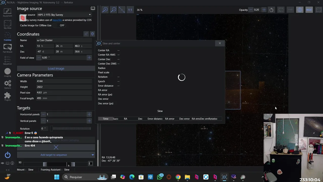323x182 pixels.
Task: Toggle constellation lines icon
Action: coord(290,10)
